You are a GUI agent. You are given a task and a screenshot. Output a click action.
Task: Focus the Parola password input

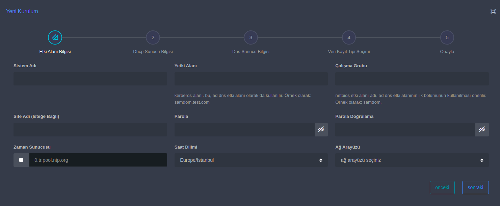[x=244, y=130]
